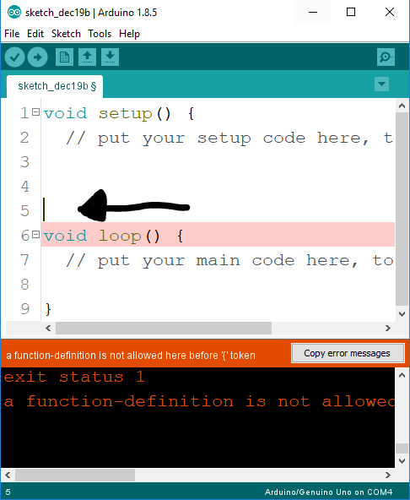Image resolution: width=410 pixels, height=500 pixels.
Task: Open the Tools menu
Action: click(x=100, y=34)
